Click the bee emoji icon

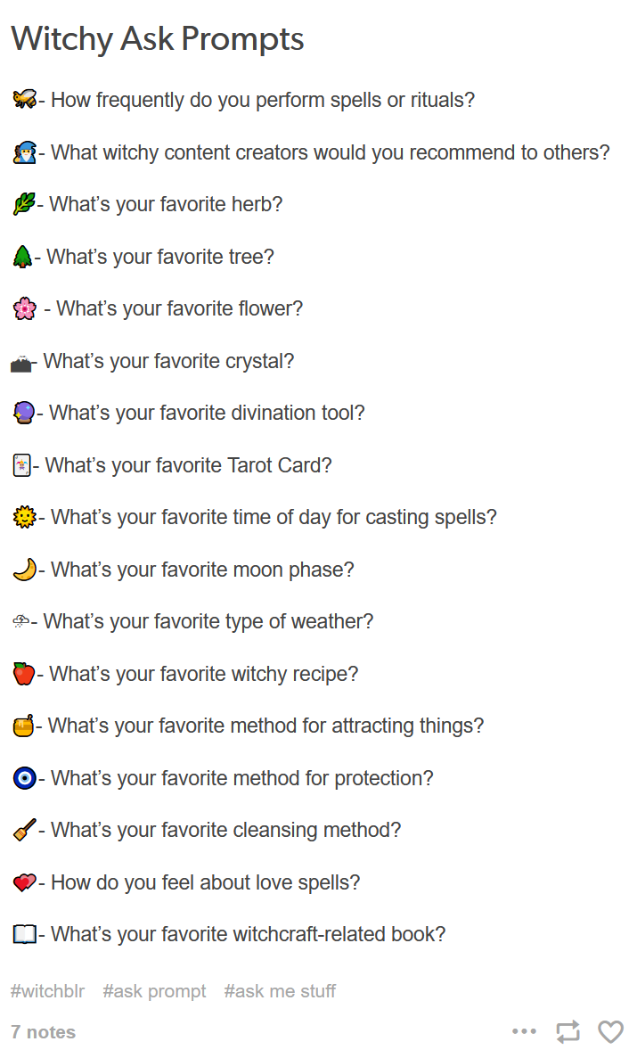pos(25,99)
